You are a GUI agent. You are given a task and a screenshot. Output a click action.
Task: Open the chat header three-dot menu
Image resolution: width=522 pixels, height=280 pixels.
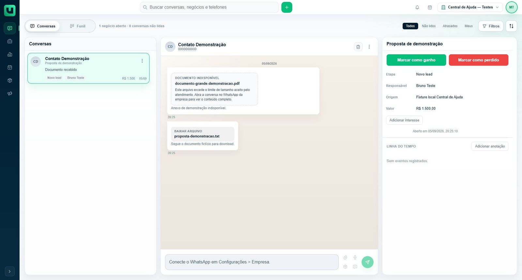point(369,47)
